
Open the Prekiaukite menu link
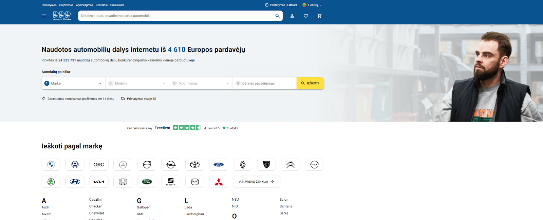(x=117, y=5)
